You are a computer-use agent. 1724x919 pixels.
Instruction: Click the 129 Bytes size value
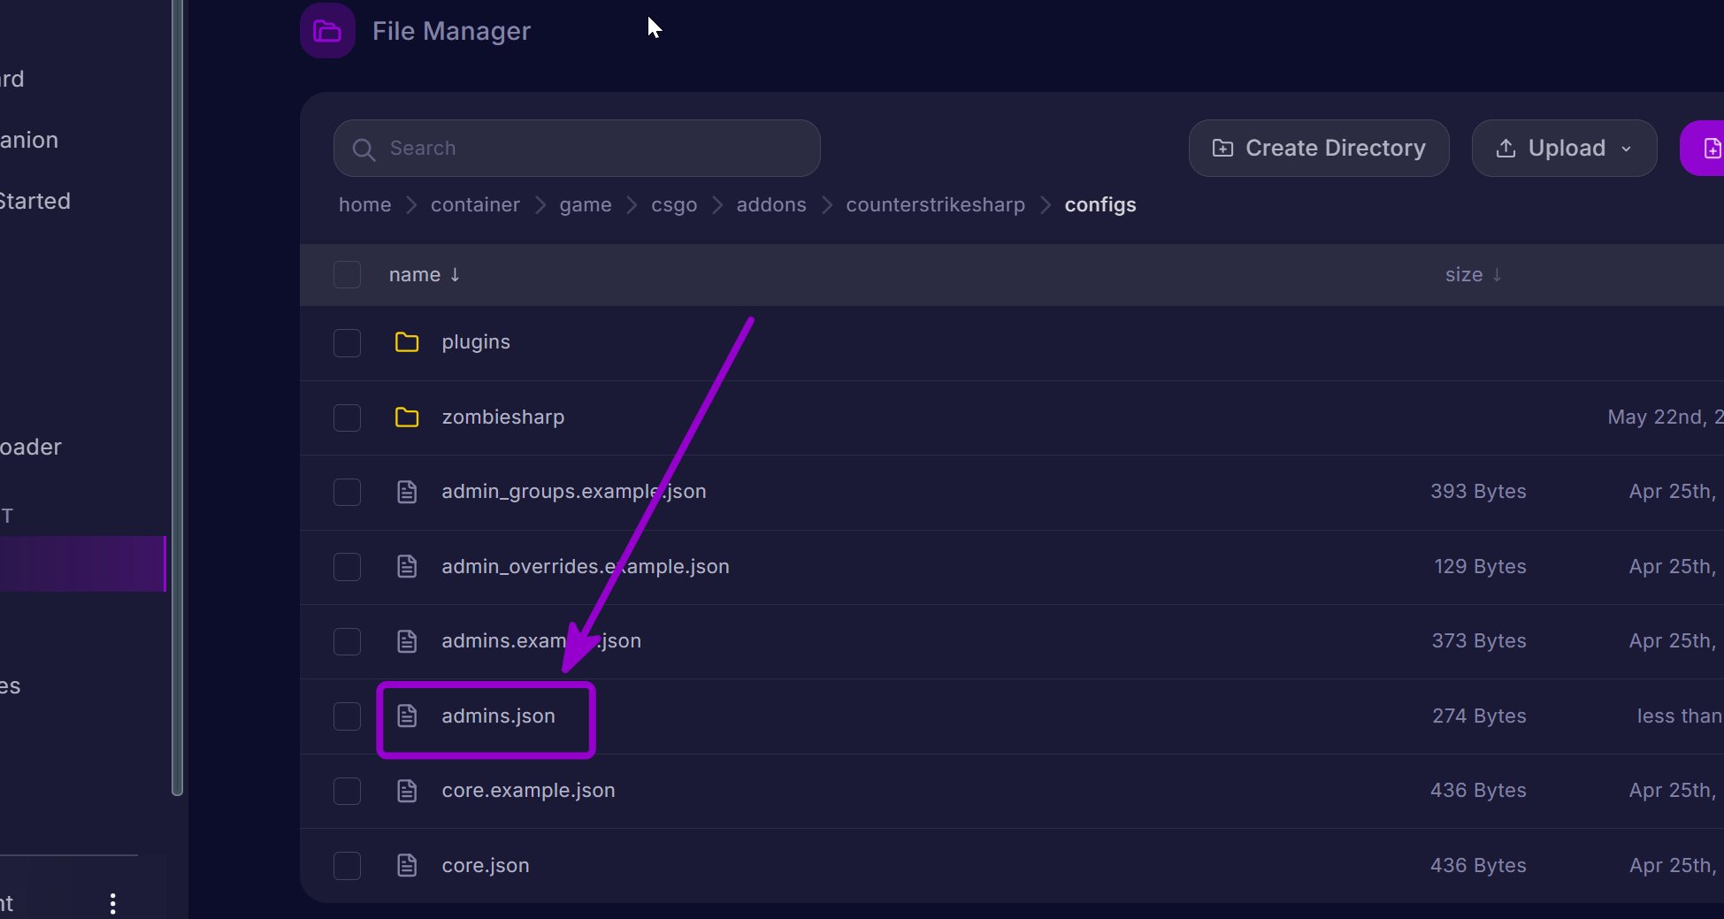[1480, 566]
